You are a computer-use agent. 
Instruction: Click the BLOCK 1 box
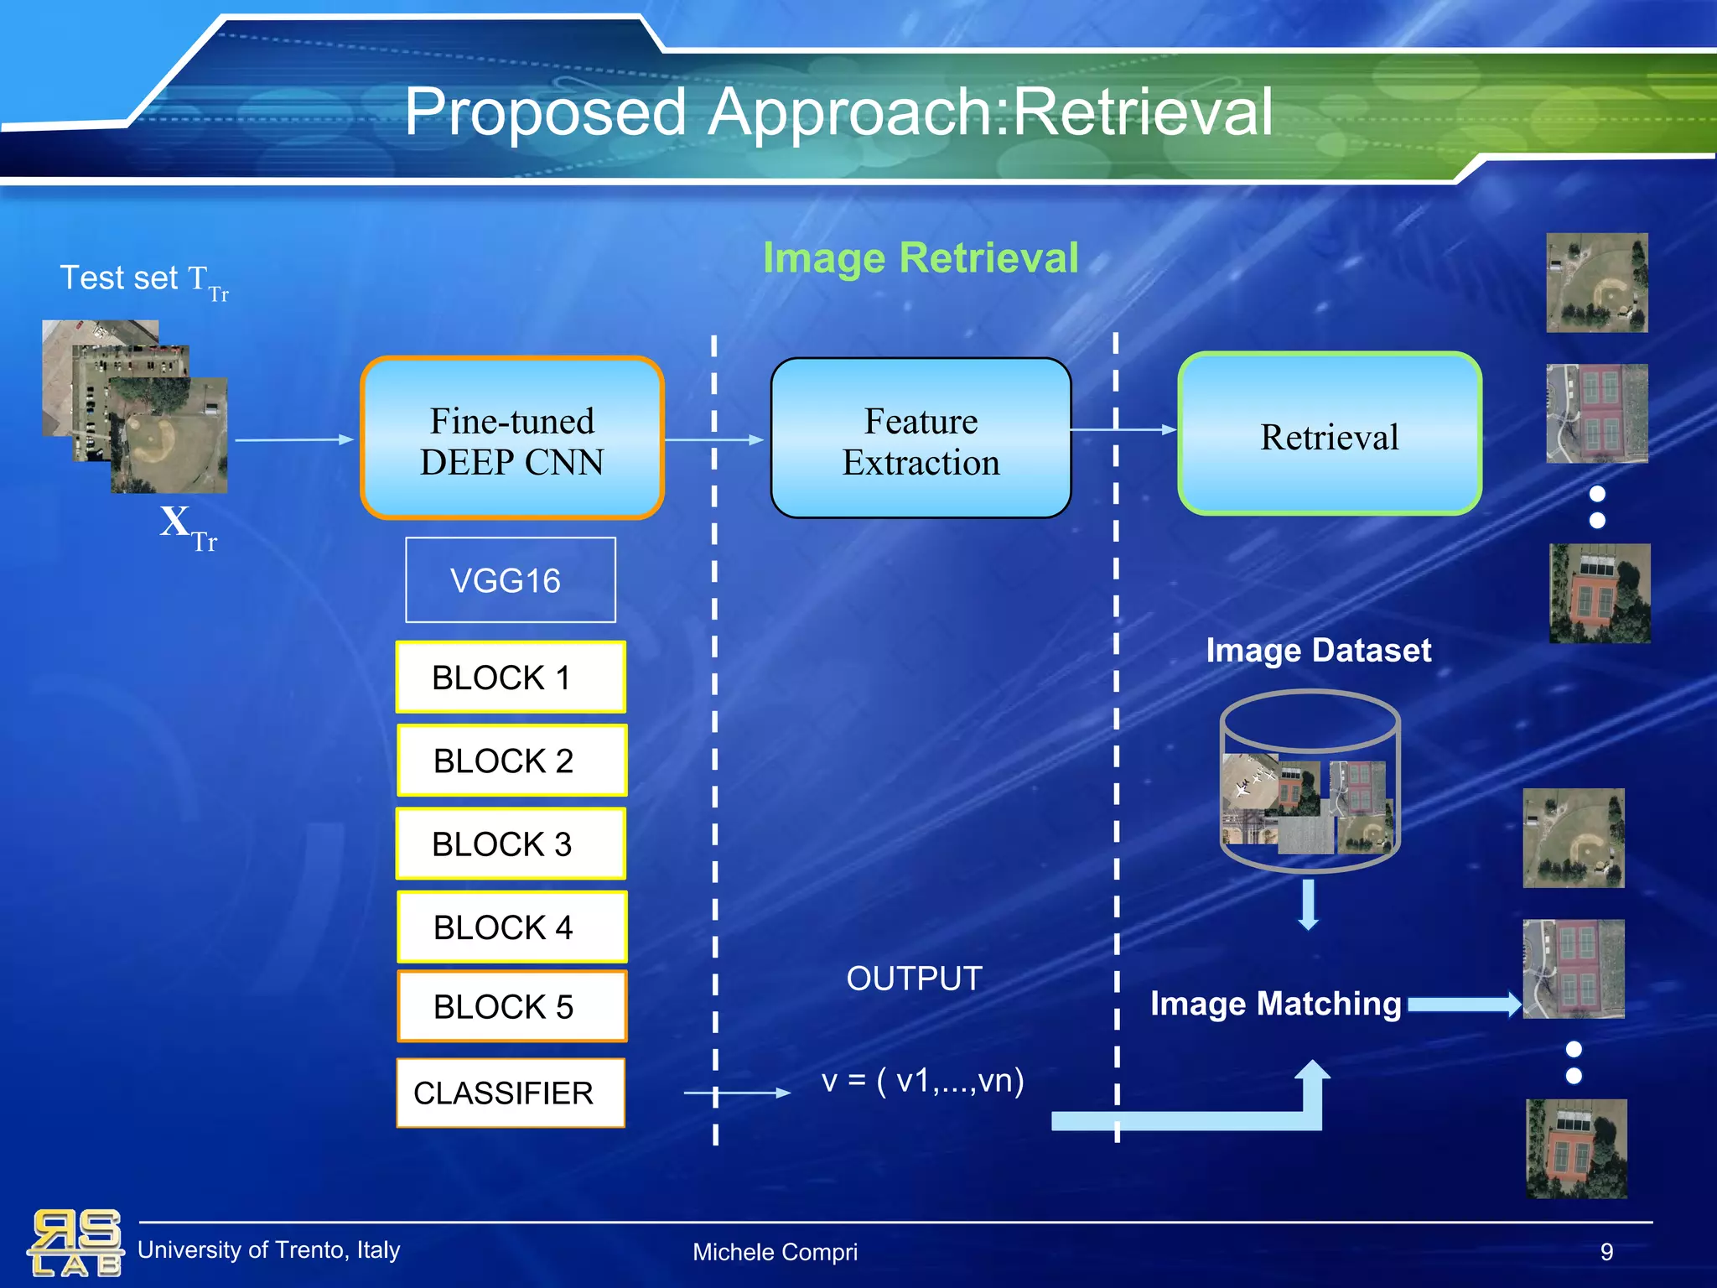tap(511, 677)
